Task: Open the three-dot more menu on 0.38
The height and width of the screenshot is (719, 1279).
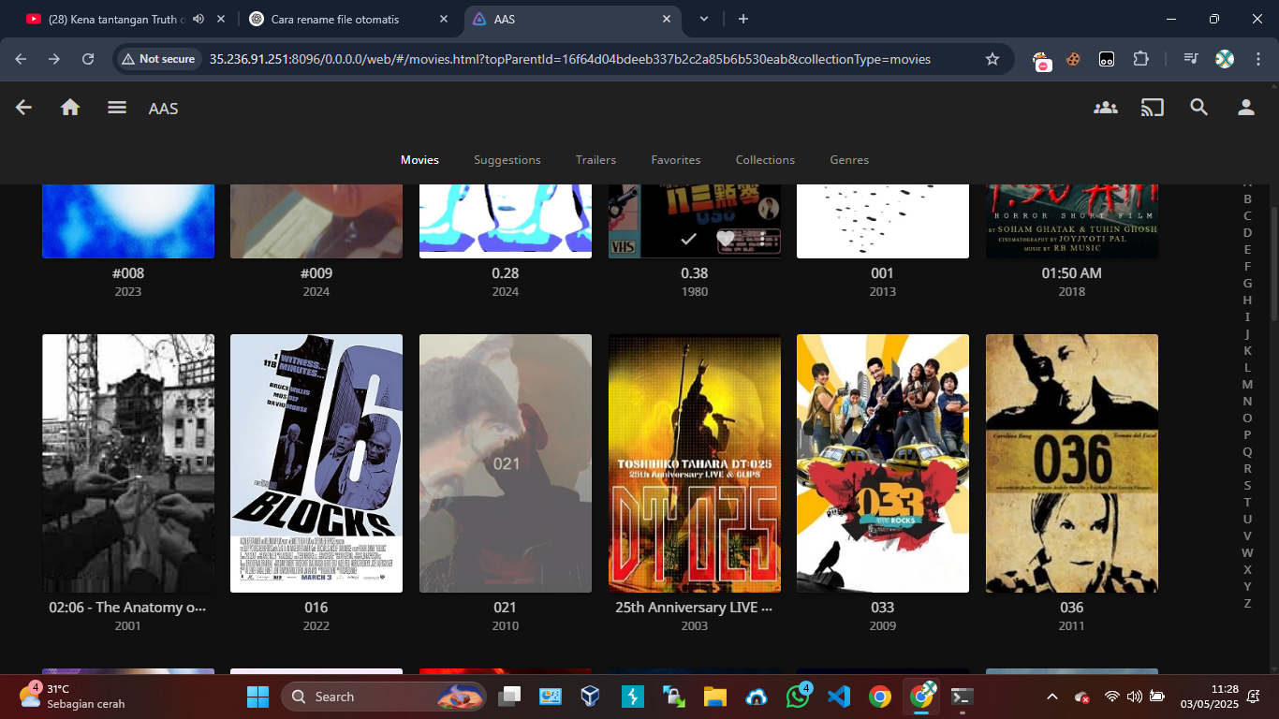Action: point(763,240)
